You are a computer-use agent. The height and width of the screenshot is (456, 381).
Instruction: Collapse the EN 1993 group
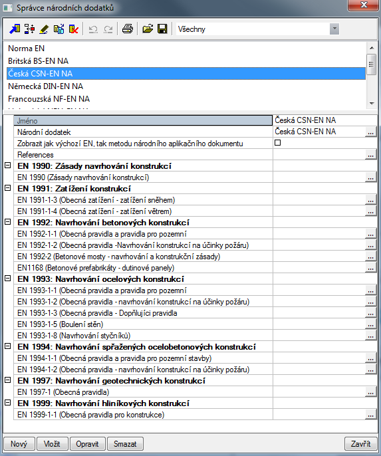[x=8, y=279]
